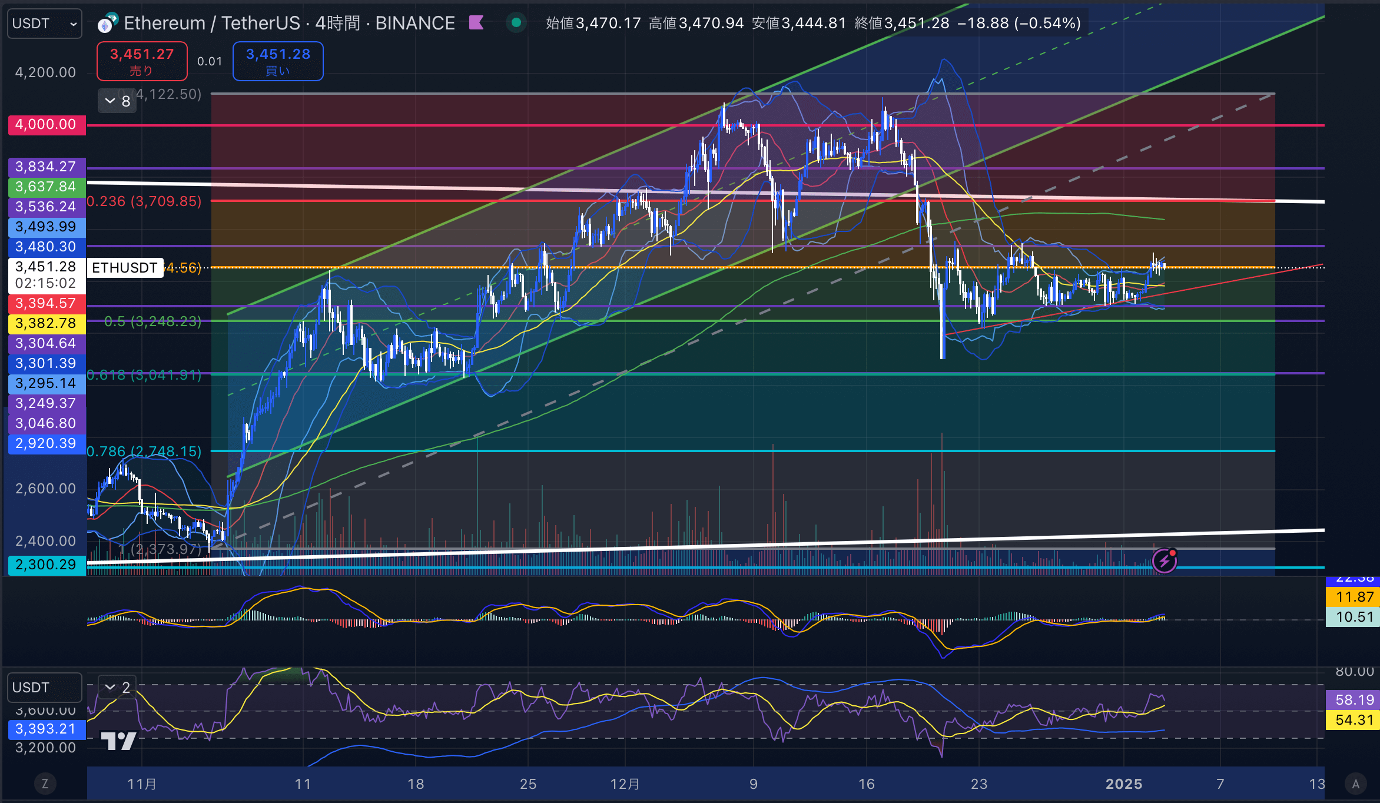Select the 3,304.64 price label

pyautogui.click(x=47, y=343)
